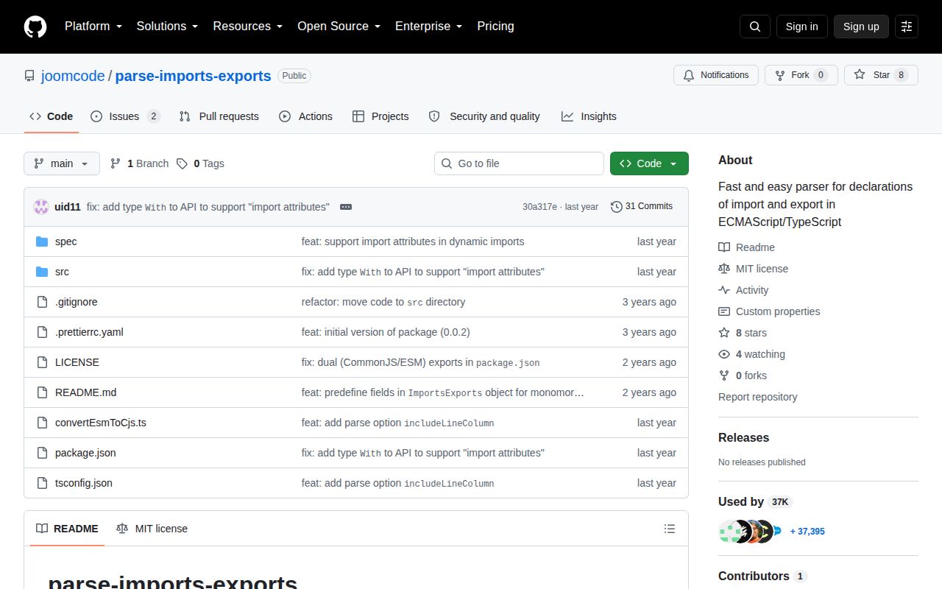The image size is (942, 589).
Task: Open the Insights tab
Action: pyautogui.click(x=589, y=116)
